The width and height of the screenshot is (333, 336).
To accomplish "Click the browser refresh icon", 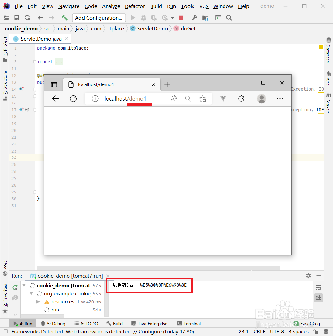I will tap(73, 99).
